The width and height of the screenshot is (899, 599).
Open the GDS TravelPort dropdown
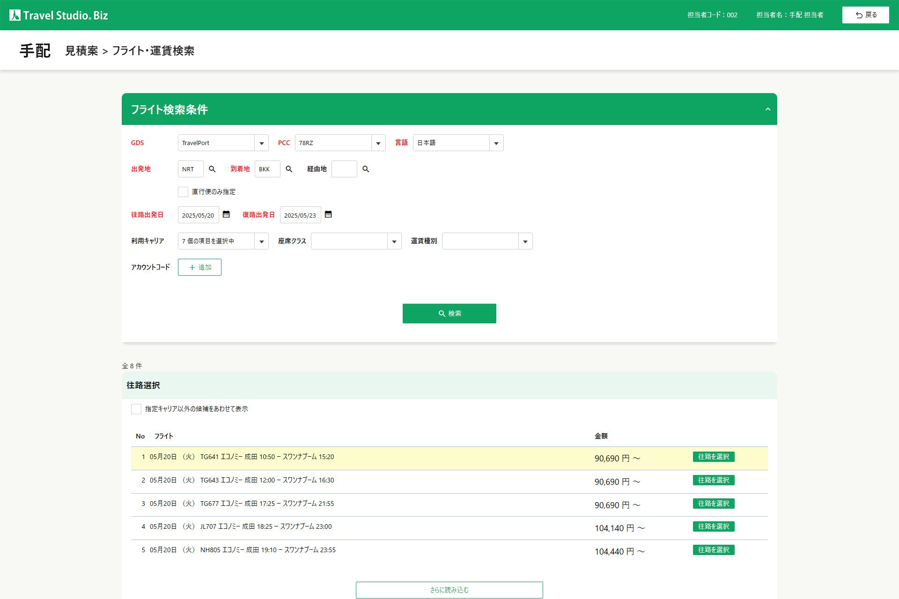(261, 143)
